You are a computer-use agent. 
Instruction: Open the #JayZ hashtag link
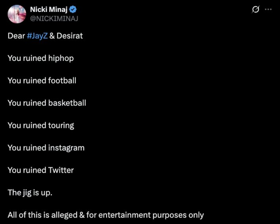pos(37,36)
